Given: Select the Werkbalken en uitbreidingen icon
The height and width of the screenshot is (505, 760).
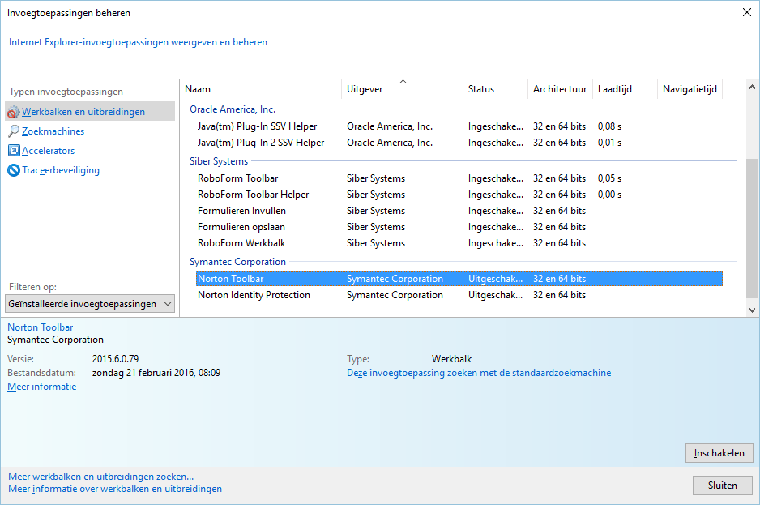Looking at the screenshot, I should pos(14,112).
